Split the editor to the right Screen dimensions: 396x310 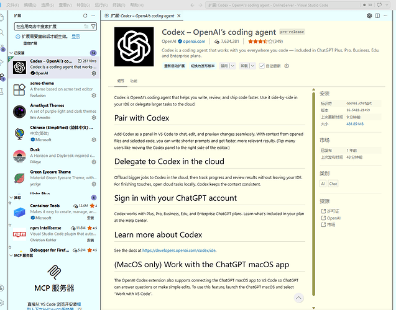pyautogui.click(x=377, y=15)
